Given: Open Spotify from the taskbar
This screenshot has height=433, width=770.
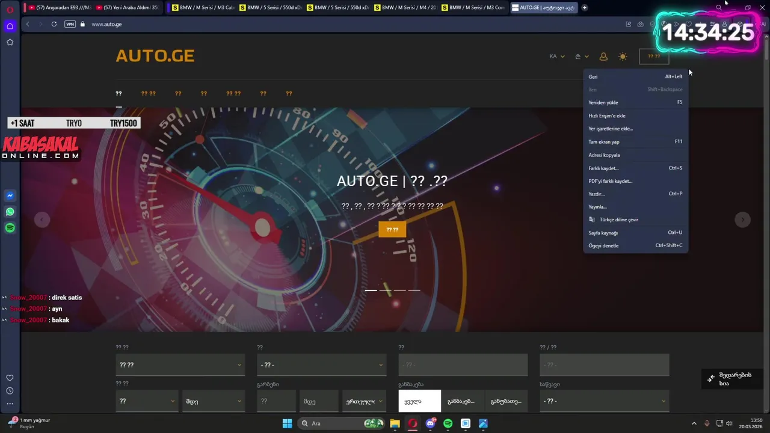Looking at the screenshot, I should [x=448, y=423].
